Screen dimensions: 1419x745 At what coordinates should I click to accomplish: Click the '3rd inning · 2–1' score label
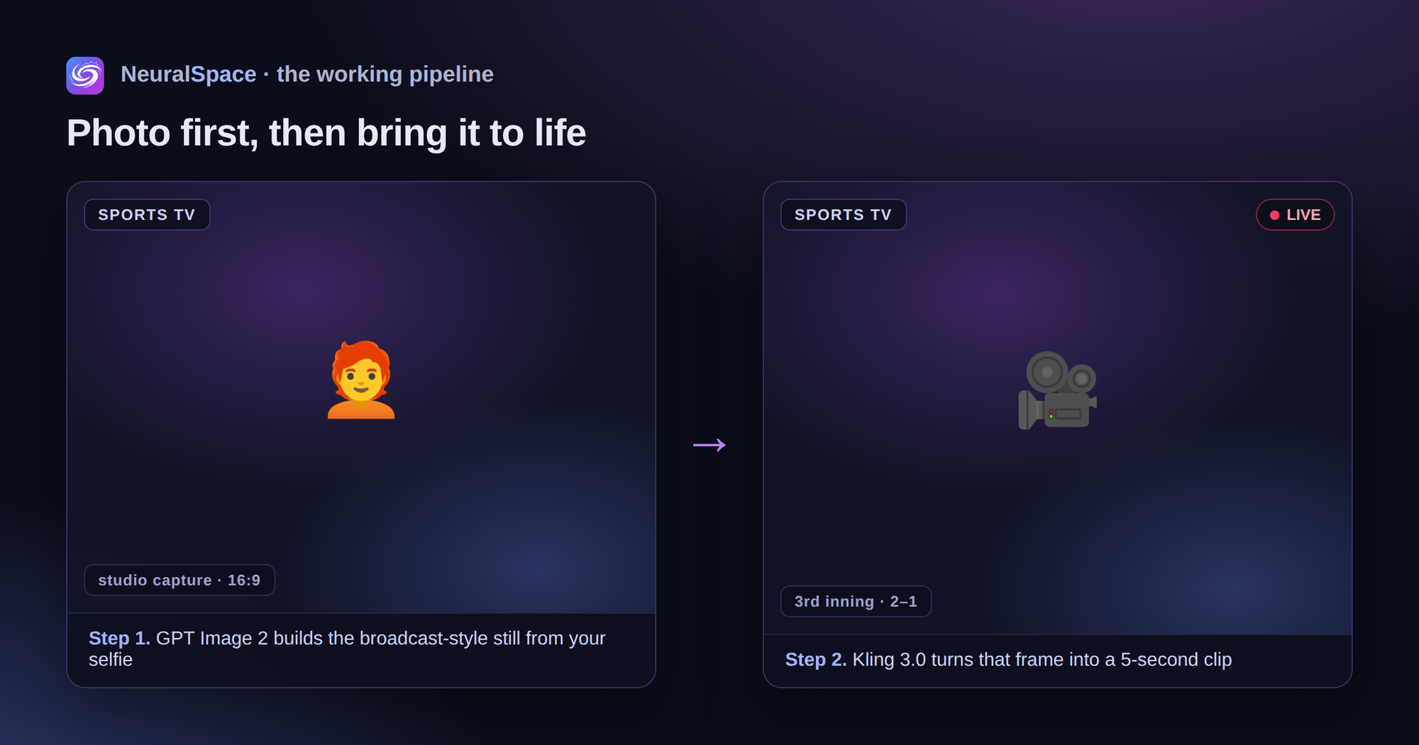coord(856,602)
